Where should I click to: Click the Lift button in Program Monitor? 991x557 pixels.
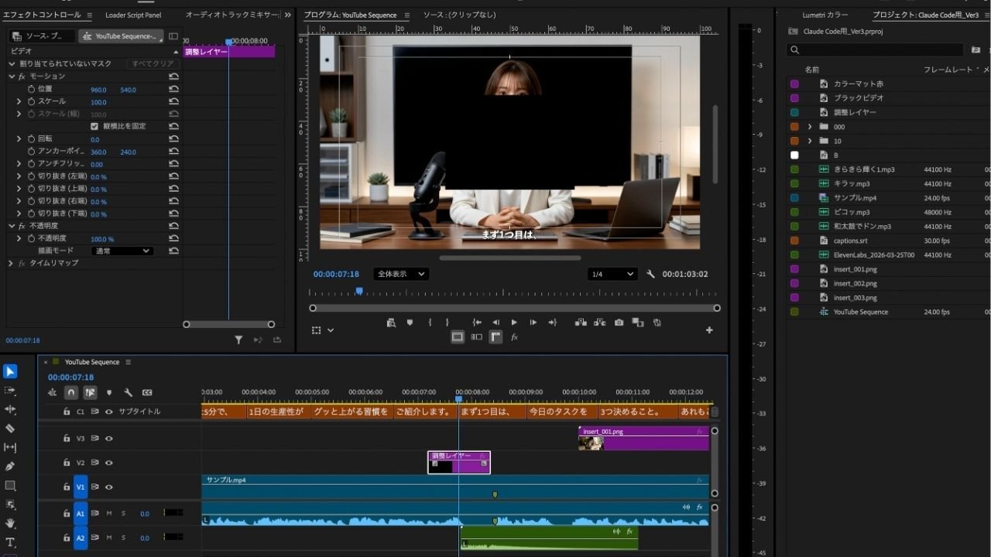pyautogui.click(x=581, y=323)
